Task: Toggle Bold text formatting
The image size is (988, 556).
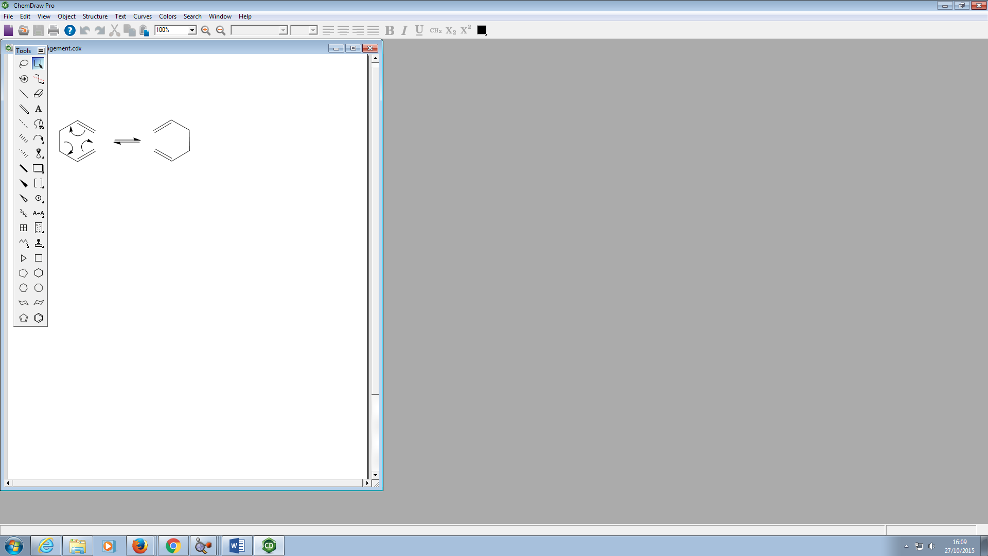Action: [x=390, y=30]
